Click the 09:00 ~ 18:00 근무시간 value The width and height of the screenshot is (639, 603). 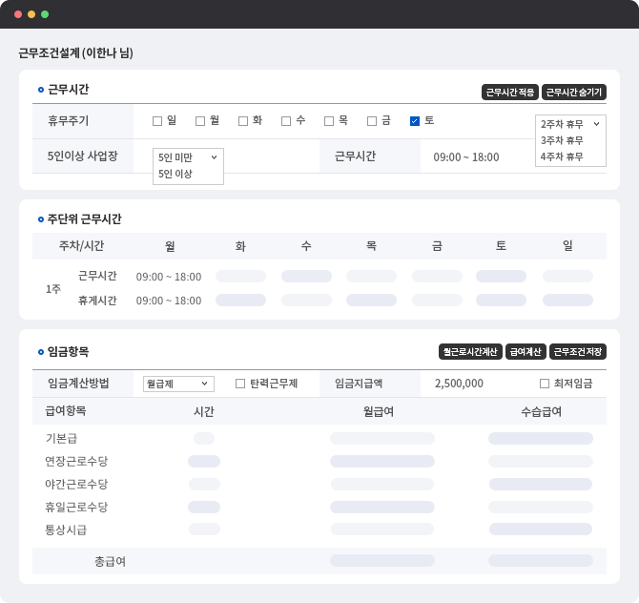pyautogui.click(x=466, y=157)
